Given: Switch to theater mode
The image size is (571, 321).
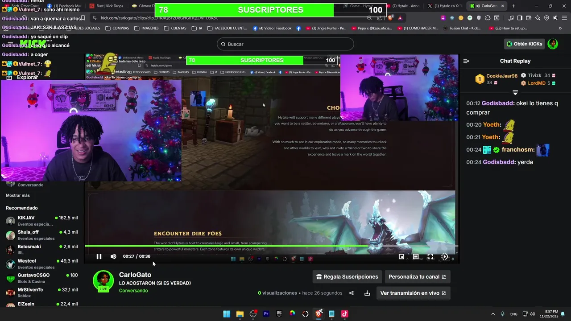Looking at the screenshot, I should coord(416,256).
